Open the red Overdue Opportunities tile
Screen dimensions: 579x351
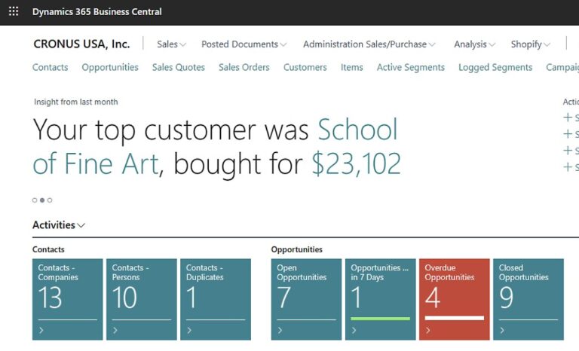click(455, 299)
